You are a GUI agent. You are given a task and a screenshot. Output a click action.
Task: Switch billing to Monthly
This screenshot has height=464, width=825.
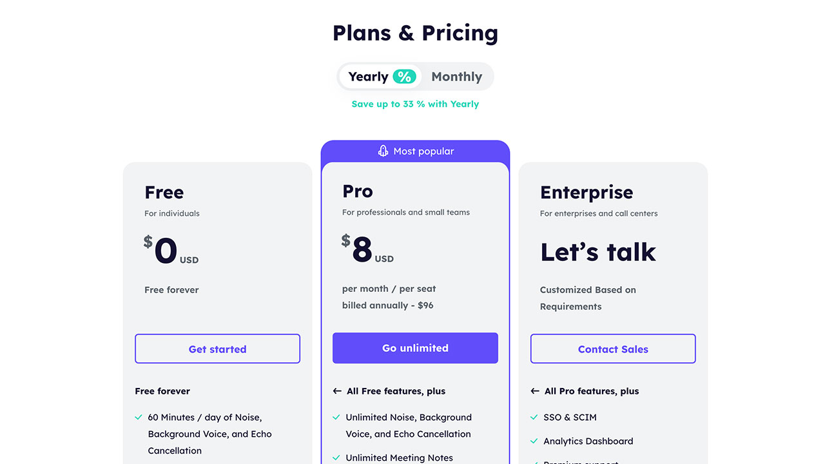tap(456, 77)
